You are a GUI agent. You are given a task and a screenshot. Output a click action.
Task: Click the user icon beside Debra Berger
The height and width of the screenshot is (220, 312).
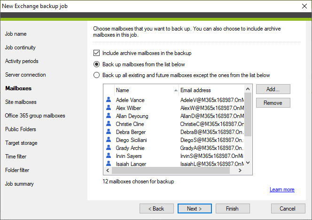(x=109, y=132)
